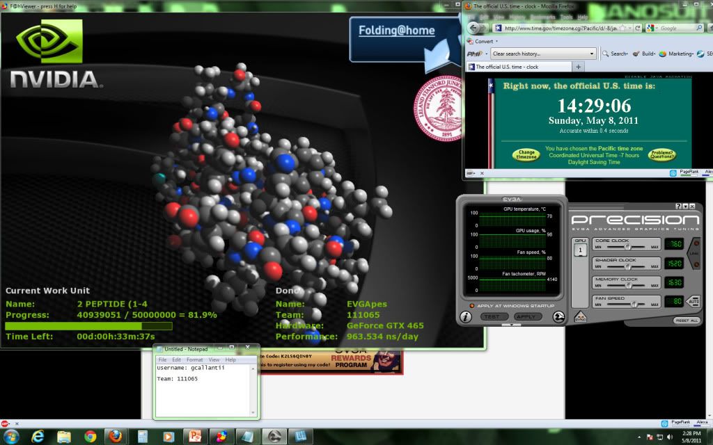This screenshot has width=713, height=445.
Task: Click the Reset All button
Action: tap(685, 321)
